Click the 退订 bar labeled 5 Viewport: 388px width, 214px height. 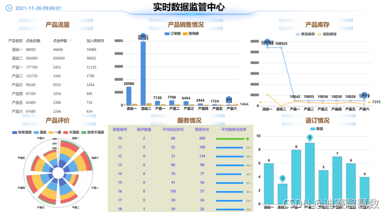click(324, 187)
